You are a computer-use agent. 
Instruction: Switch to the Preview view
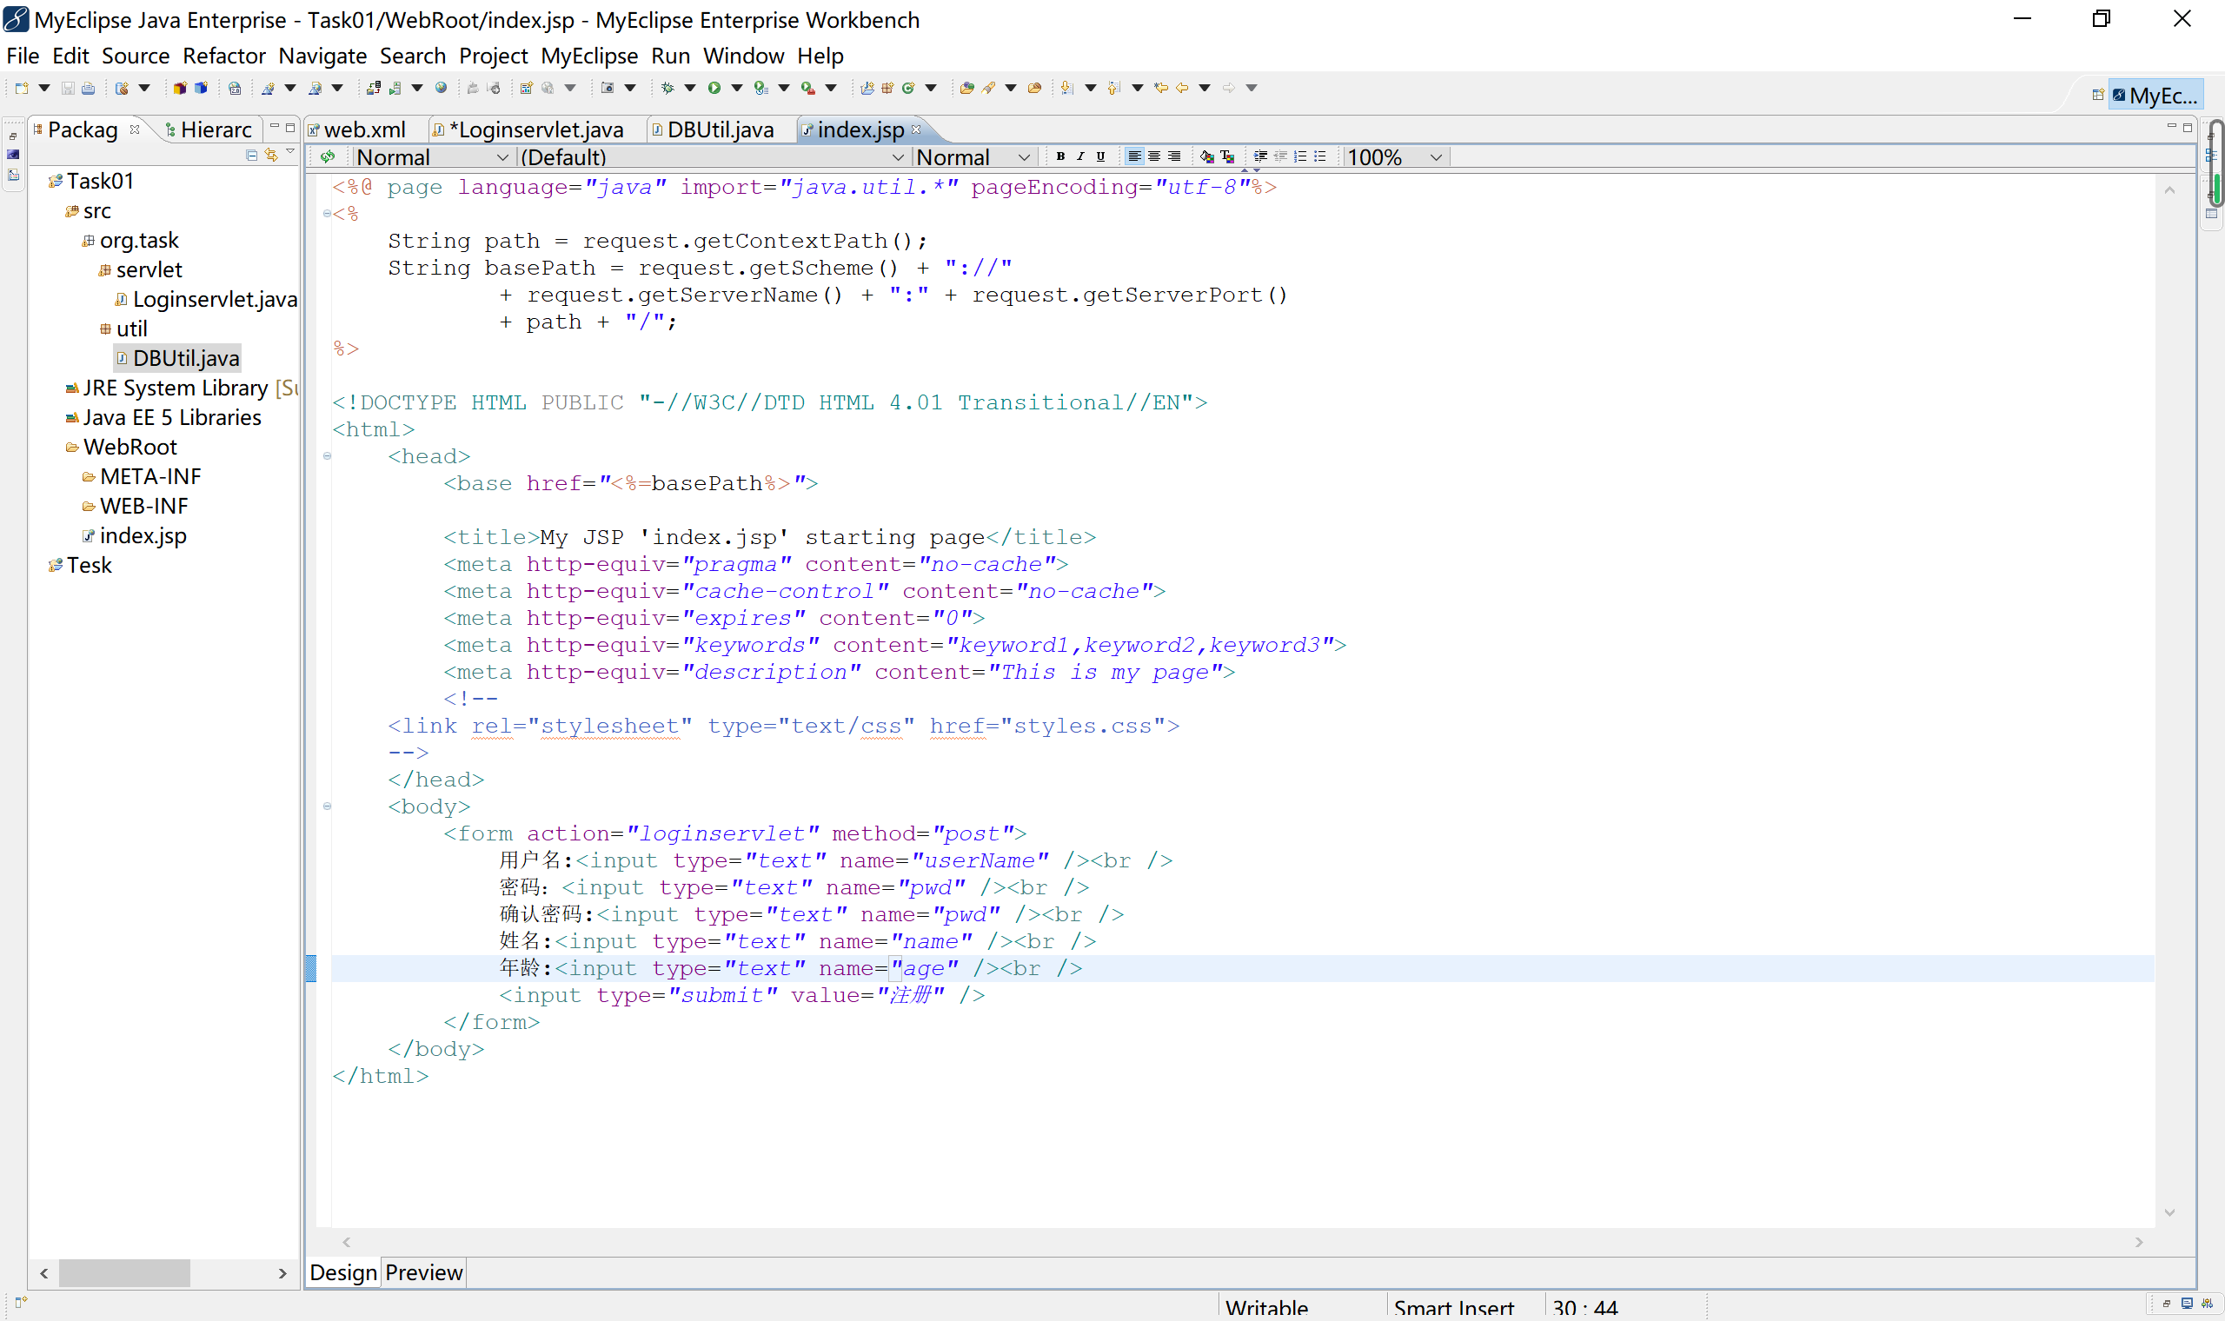pyautogui.click(x=423, y=1272)
